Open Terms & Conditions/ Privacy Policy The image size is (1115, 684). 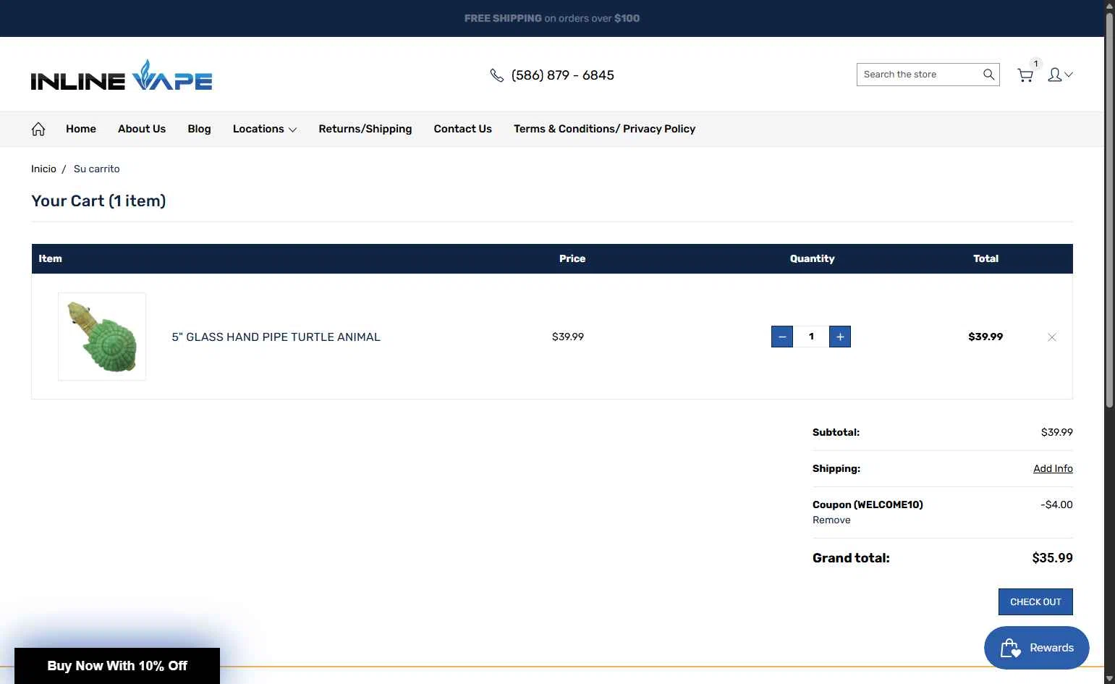coord(605,129)
